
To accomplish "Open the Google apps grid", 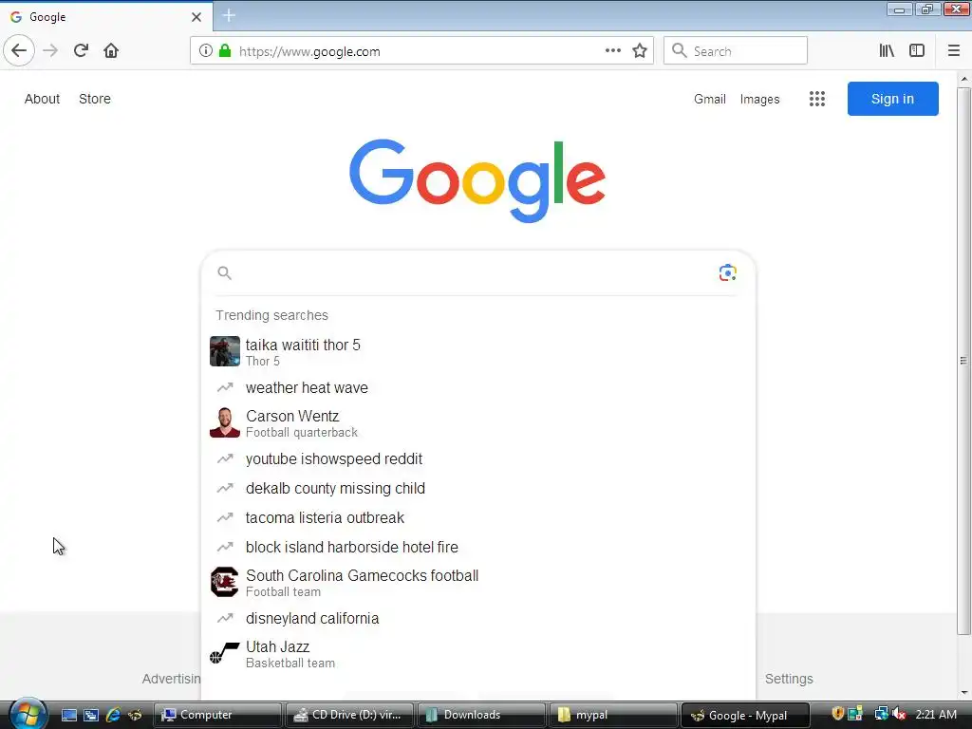I will click(x=816, y=99).
